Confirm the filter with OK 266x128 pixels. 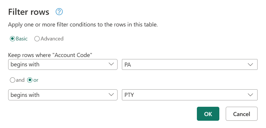(208, 114)
